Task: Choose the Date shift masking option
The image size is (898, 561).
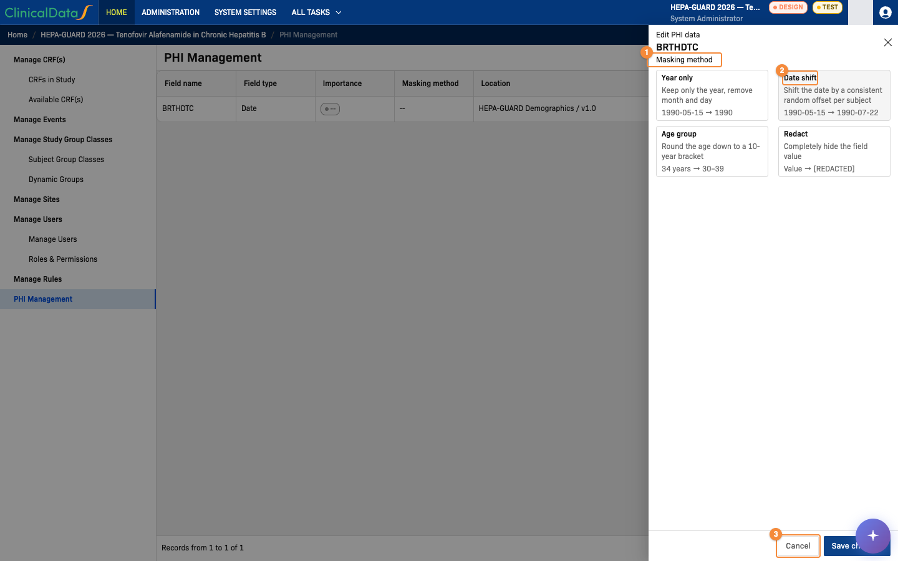Action: 834,95
